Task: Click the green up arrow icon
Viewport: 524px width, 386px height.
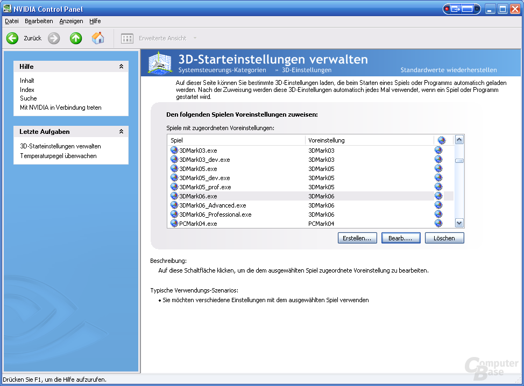Action: click(76, 38)
